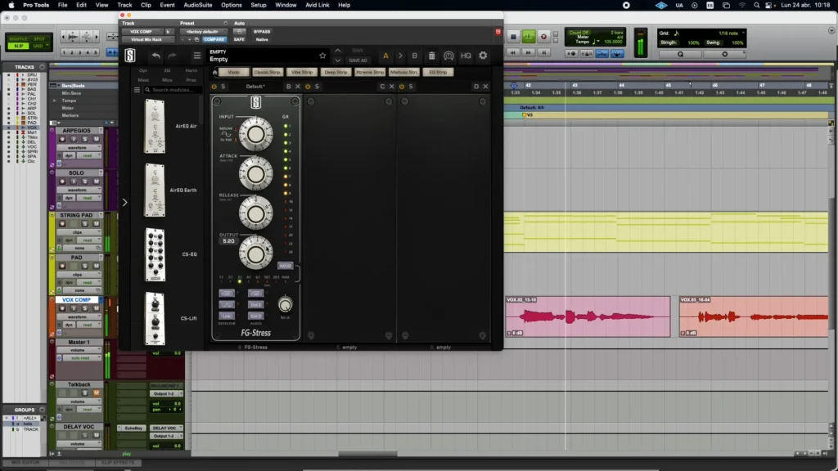Mute the ARPEGIOS track
838x471 pixels.
(97, 139)
